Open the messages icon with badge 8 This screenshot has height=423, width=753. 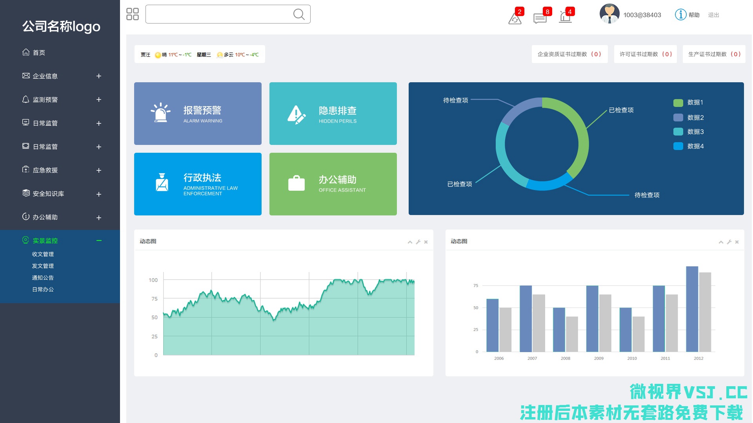(x=540, y=18)
